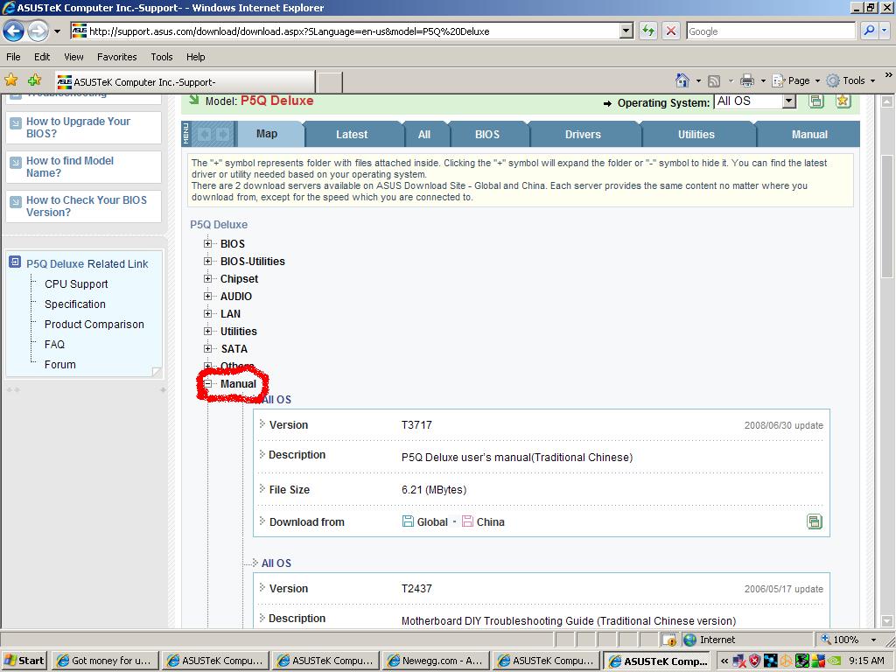This screenshot has width=896, height=672.
Task: Click the green save icon beside Operating System
Action: 816,101
